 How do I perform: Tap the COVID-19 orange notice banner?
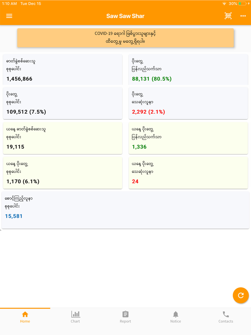[126, 38]
